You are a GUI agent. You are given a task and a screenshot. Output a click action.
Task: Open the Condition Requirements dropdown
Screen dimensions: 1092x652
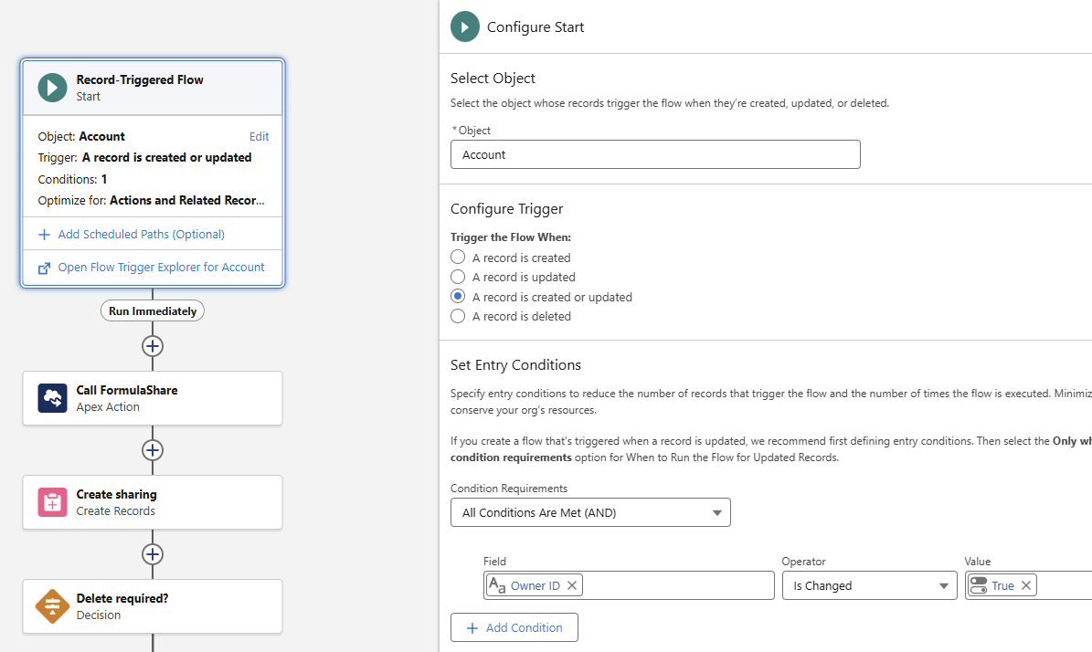point(590,512)
